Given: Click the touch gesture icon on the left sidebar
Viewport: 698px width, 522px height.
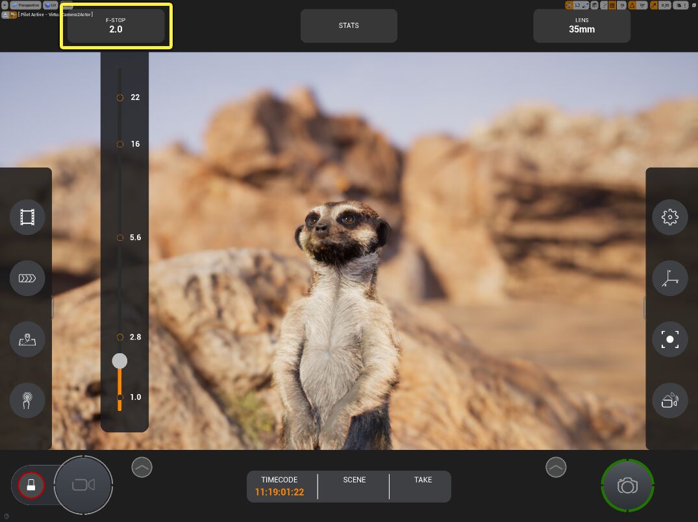Looking at the screenshot, I should click(27, 400).
